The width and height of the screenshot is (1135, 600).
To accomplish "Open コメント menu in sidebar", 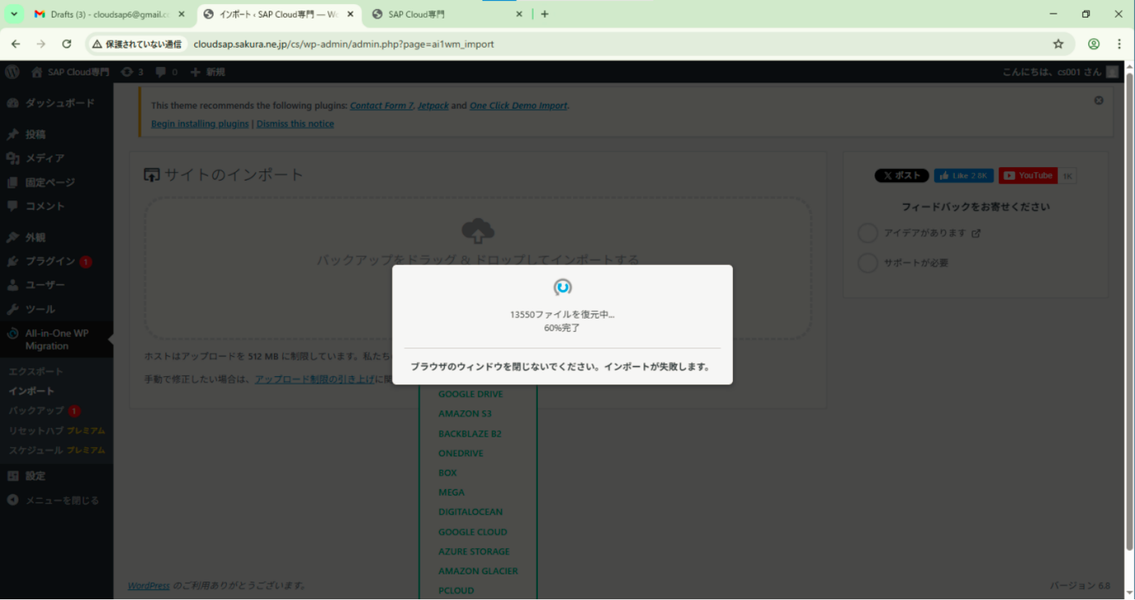I will [x=56, y=206].
